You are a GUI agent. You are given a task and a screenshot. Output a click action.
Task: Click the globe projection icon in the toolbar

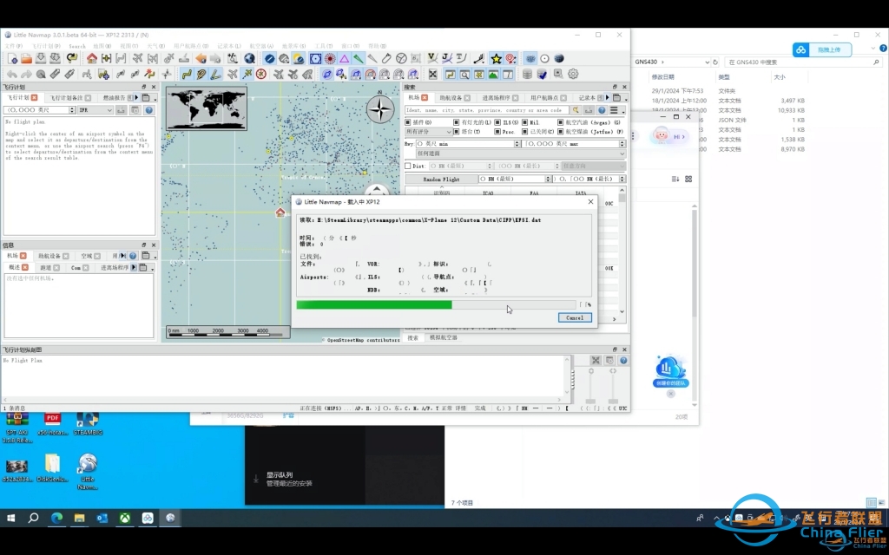click(x=249, y=58)
